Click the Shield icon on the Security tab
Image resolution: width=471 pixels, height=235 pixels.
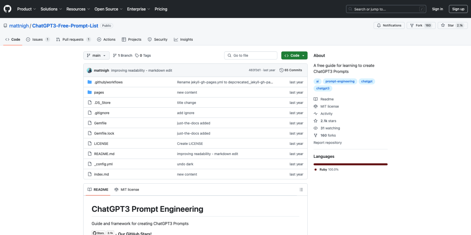point(150,39)
